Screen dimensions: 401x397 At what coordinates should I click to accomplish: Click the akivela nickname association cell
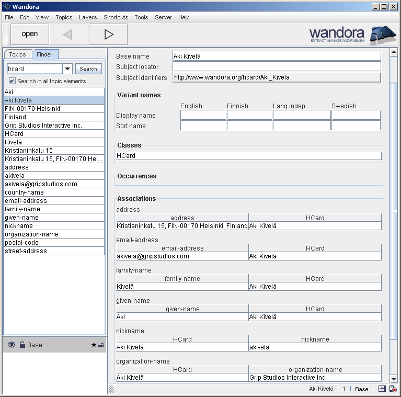[x=315, y=347]
